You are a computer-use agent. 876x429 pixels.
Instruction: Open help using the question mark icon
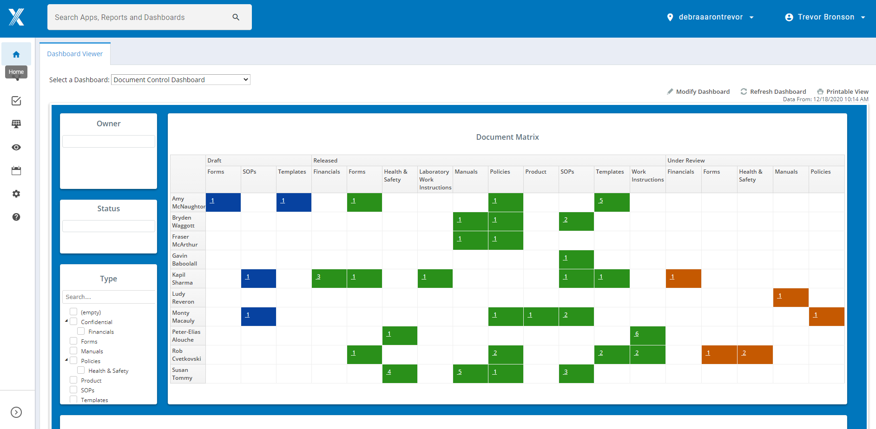(16, 217)
